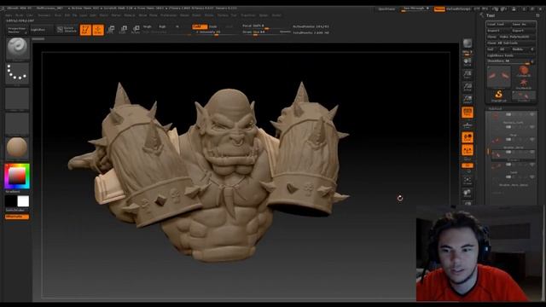
Task: Select the white main color swatch
Action: 23,201
